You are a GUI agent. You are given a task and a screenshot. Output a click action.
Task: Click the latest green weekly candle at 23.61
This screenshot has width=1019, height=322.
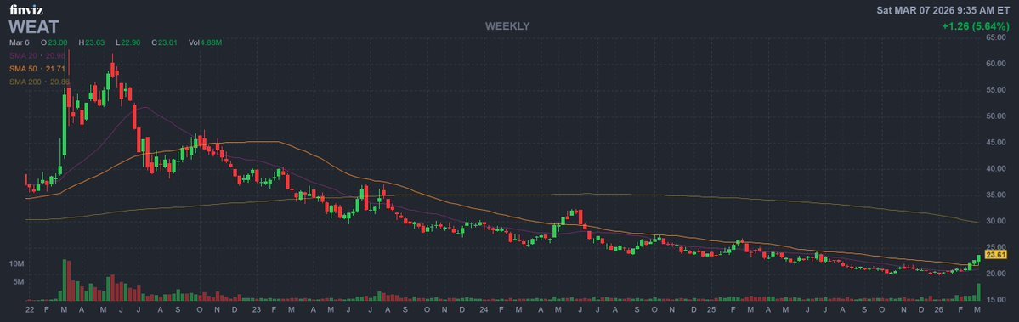point(978,258)
